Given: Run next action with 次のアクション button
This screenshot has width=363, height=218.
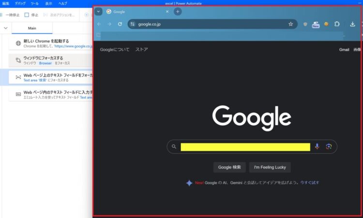Looking at the screenshot, I should coord(59,15).
